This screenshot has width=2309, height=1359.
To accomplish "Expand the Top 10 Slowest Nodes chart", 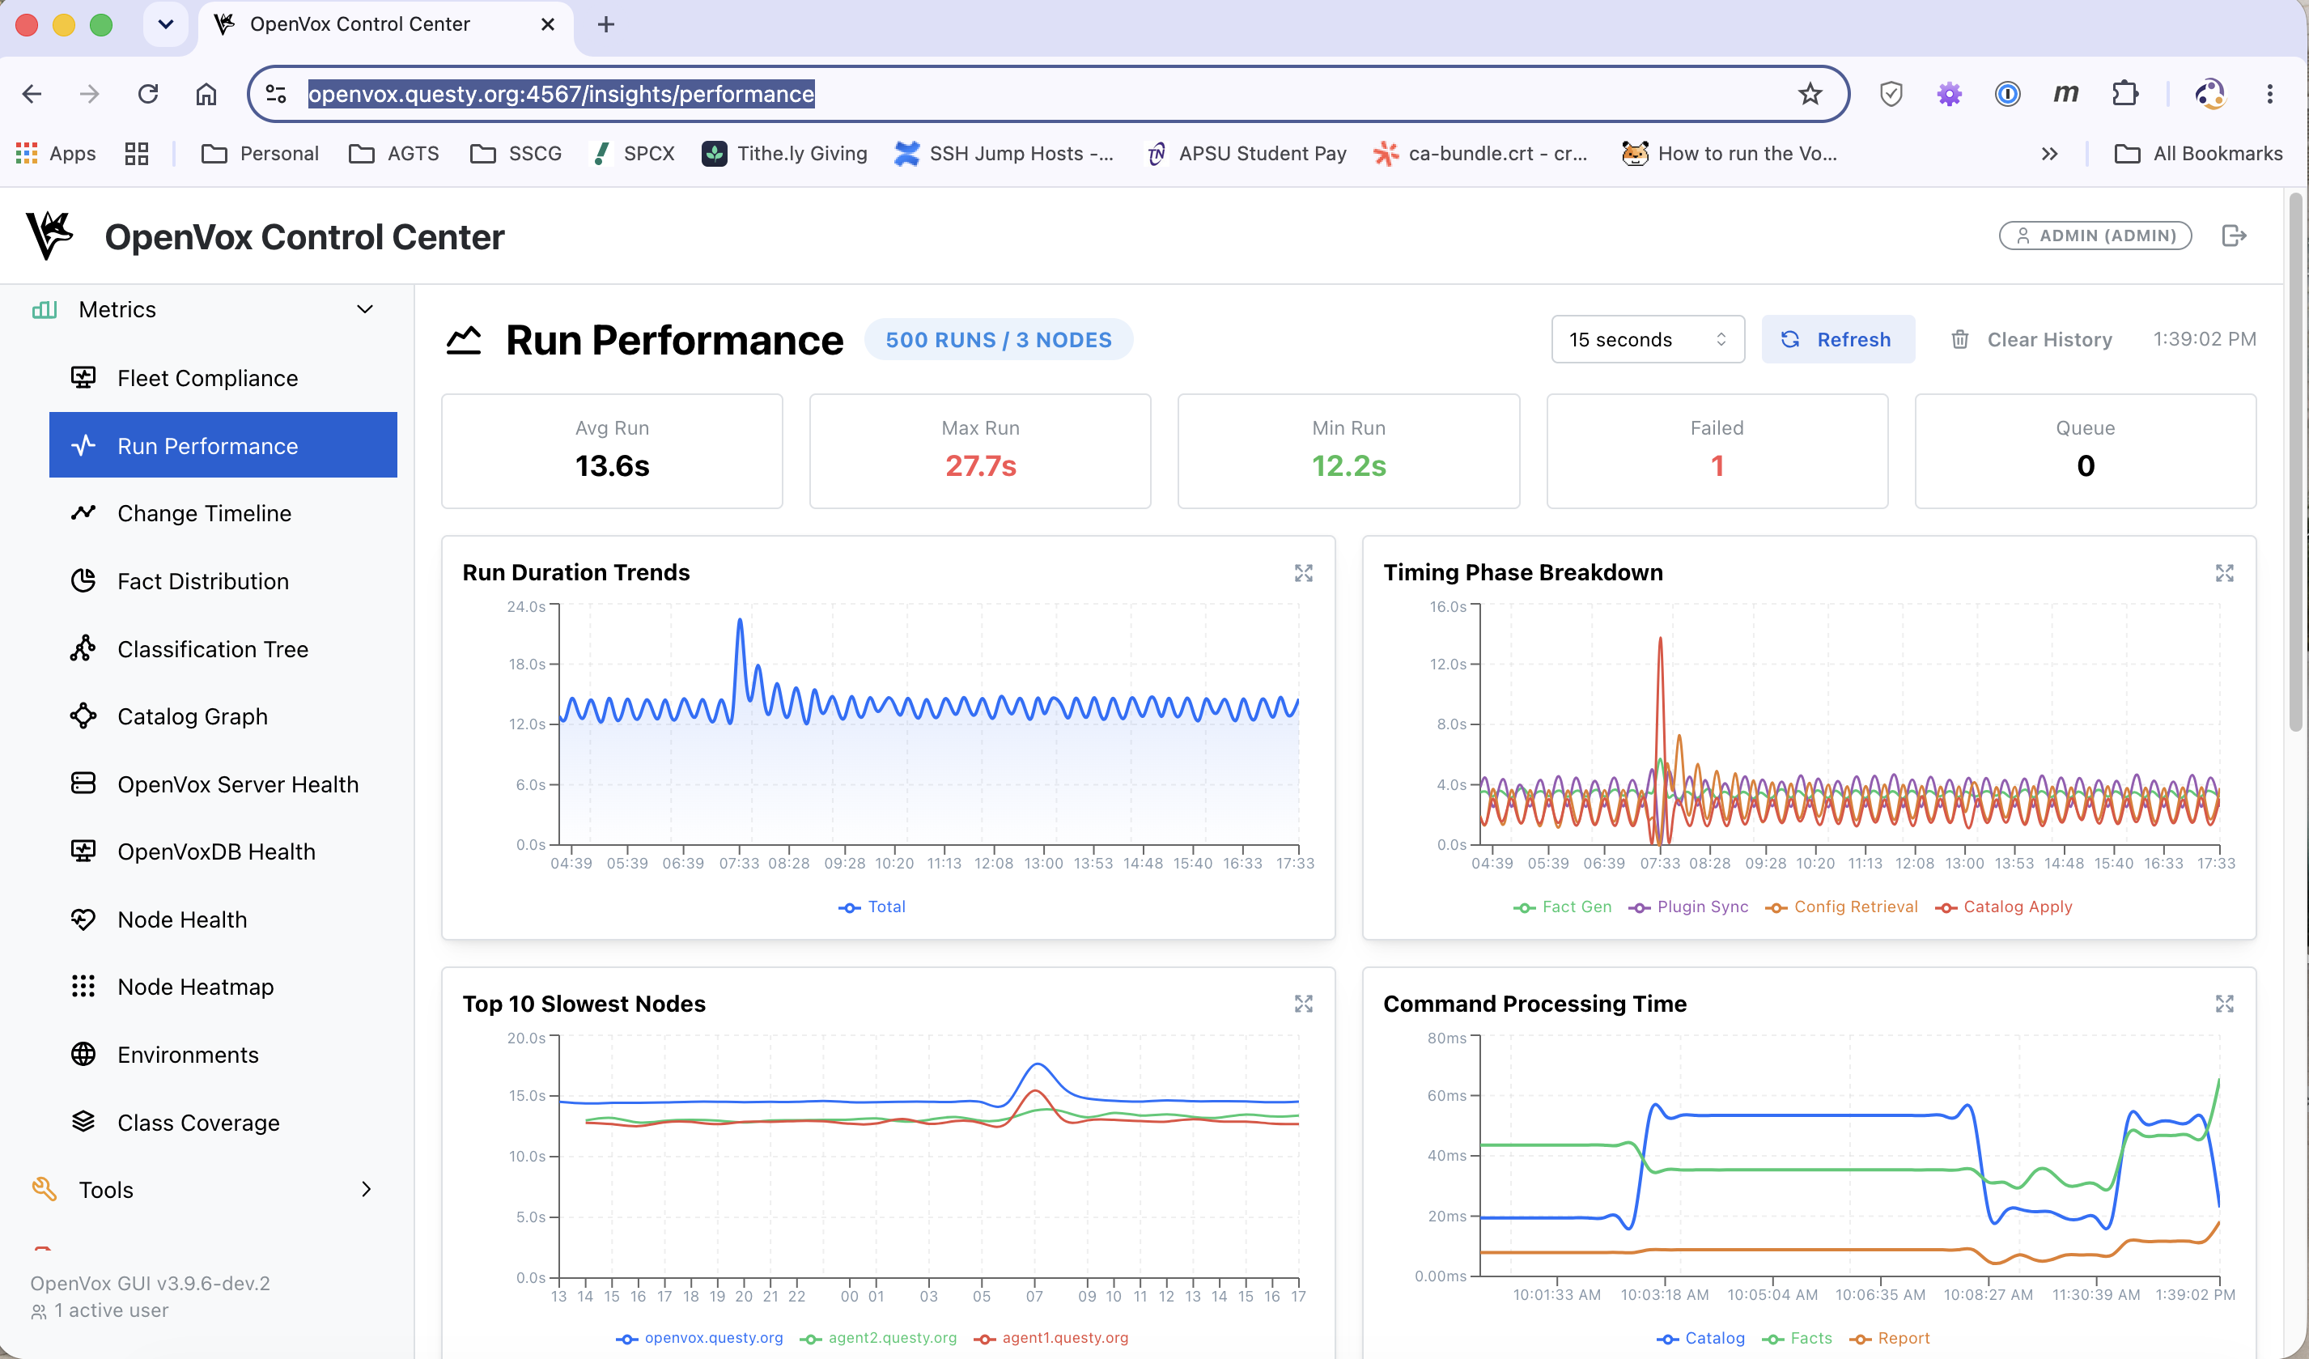I will (x=1303, y=1004).
